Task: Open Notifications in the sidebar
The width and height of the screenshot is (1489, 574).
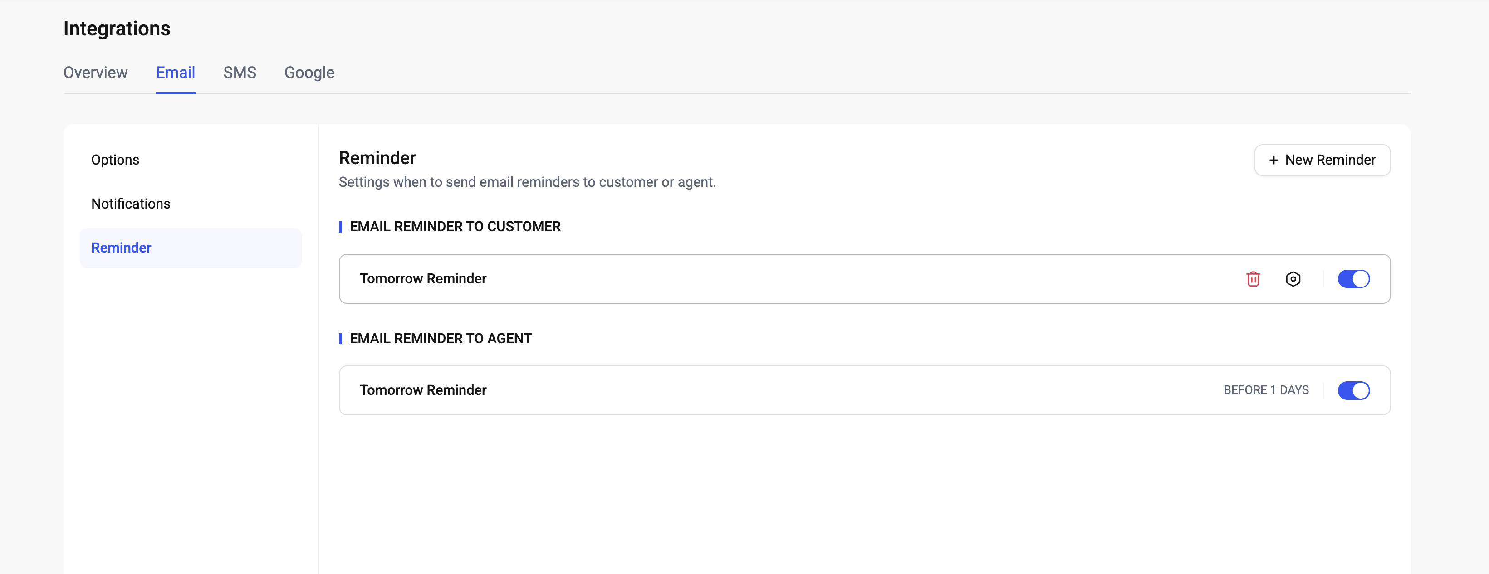Action: [x=131, y=204]
